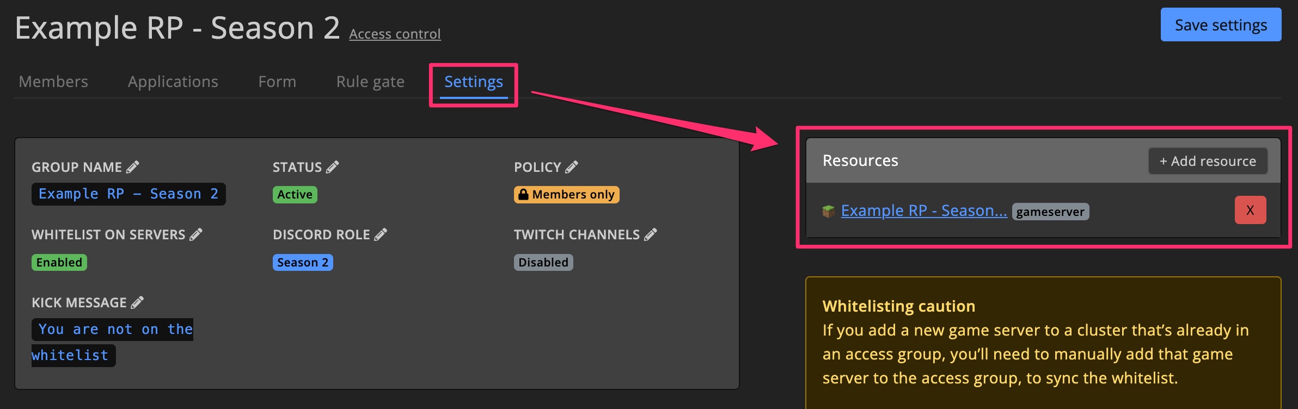Screen dimensions: 1298x409
Task: Open Twitch Channels editor pencil icon
Action: (650, 234)
